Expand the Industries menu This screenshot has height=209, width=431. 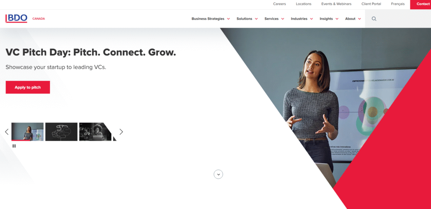click(x=302, y=18)
